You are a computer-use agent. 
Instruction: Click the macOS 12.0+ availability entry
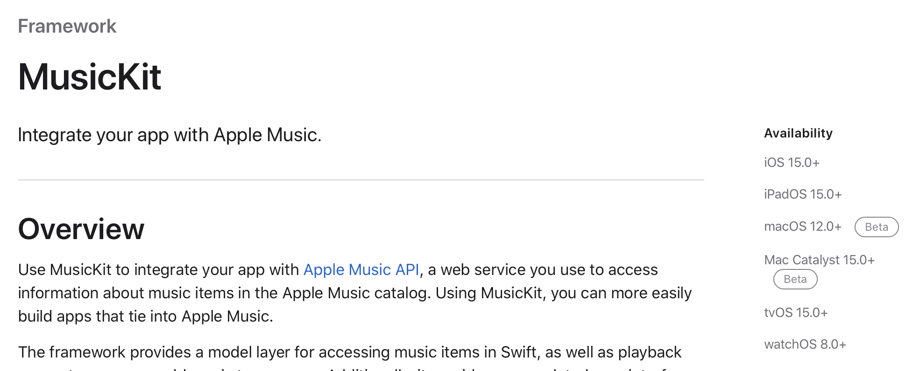click(x=803, y=227)
